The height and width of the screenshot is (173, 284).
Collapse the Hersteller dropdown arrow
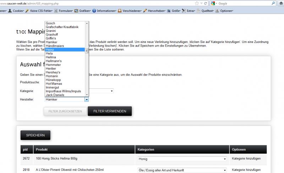pos(87,99)
